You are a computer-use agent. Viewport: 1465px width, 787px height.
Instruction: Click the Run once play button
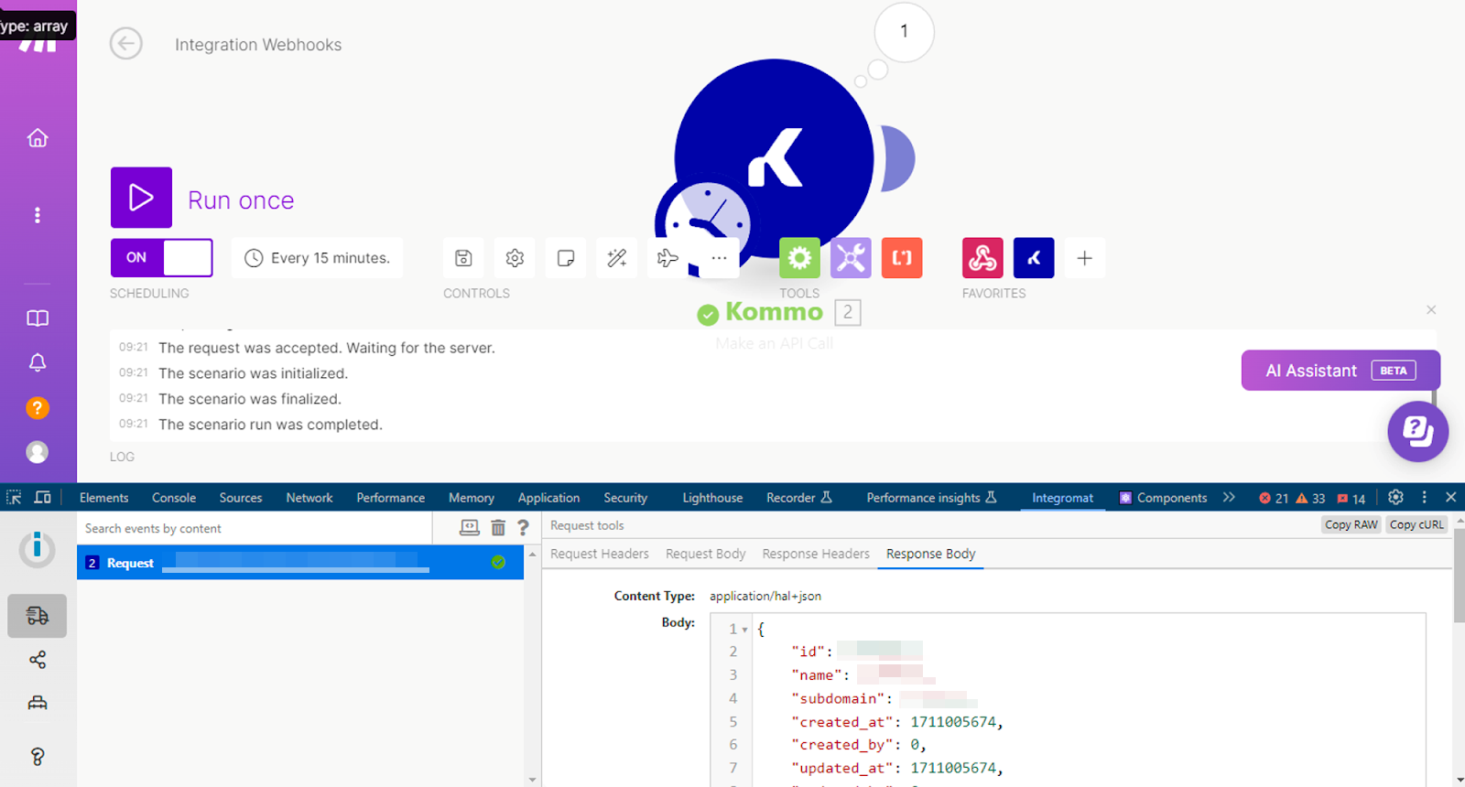point(141,198)
